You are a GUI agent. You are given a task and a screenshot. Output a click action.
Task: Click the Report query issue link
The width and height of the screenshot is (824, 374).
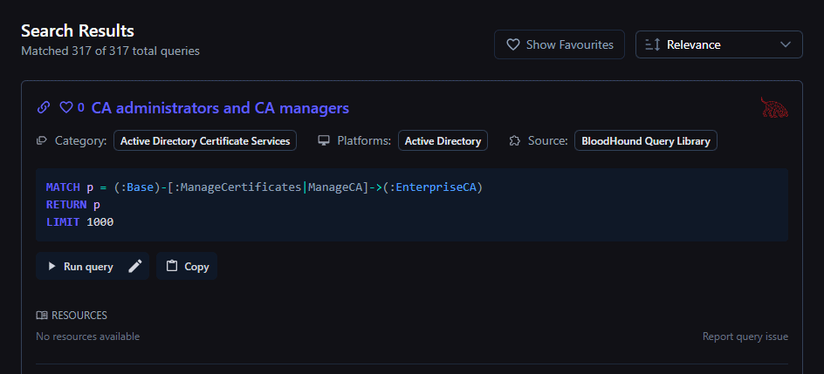(x=745, y=337)
